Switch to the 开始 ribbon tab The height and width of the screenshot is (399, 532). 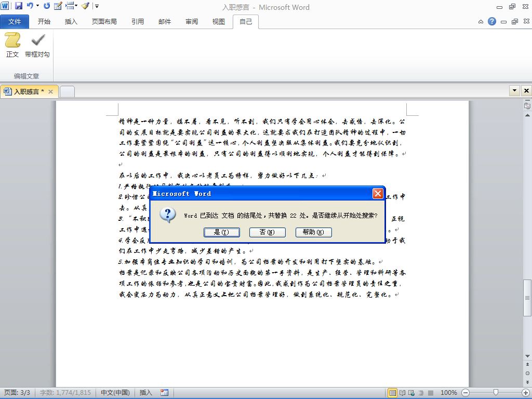[x=44, y=22]
